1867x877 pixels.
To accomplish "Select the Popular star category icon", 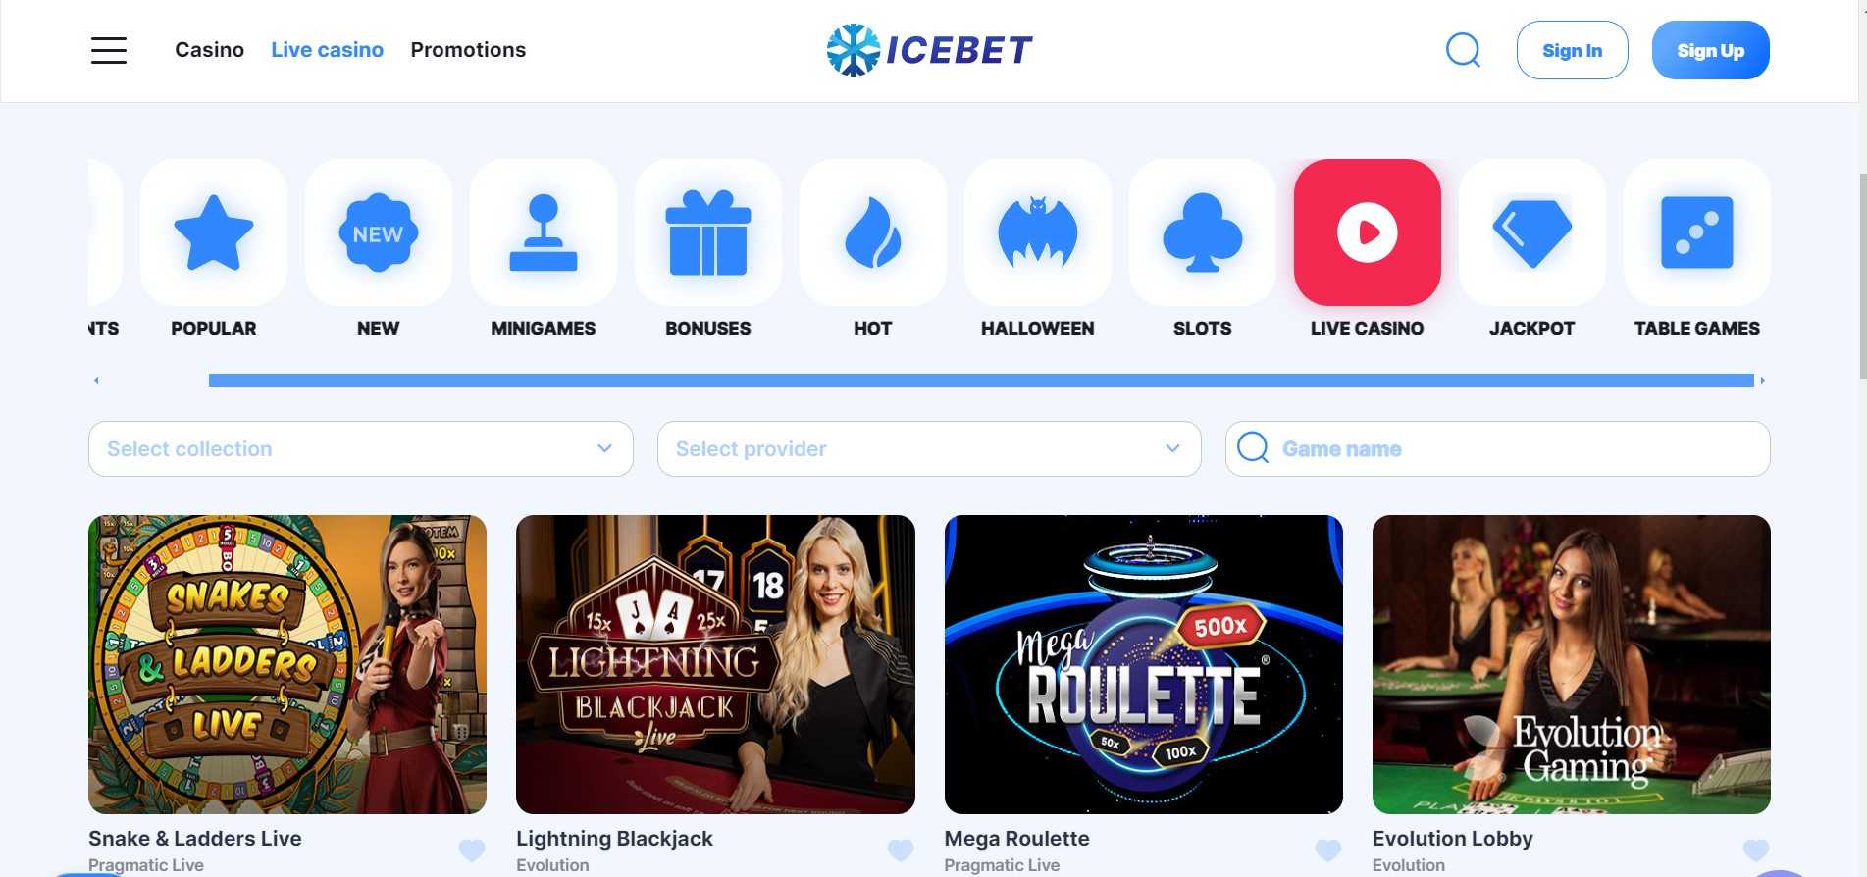I will point(214,232).
